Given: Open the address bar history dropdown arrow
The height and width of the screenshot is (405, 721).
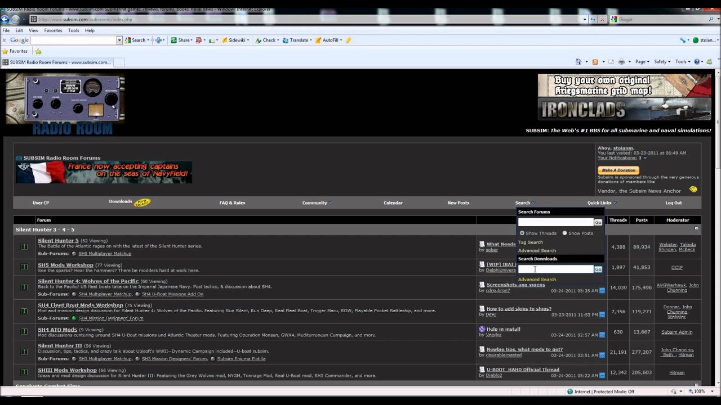Looking at the screenshot, I should 585,19.
